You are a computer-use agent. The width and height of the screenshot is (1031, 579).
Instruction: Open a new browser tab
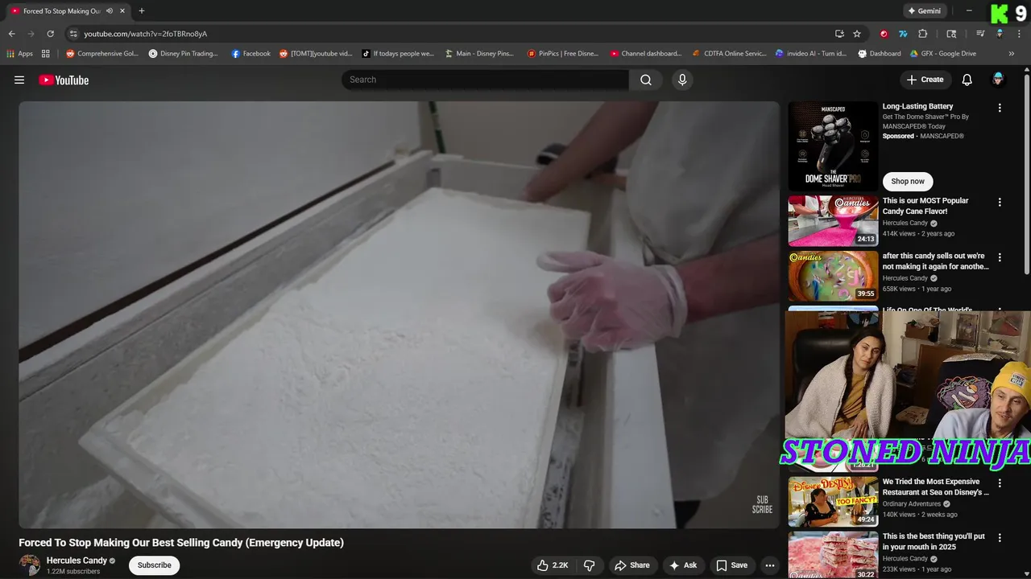pos(142,11)
